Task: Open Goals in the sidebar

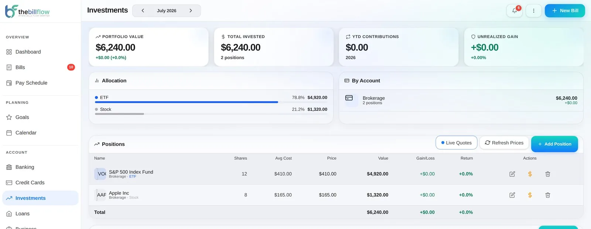Action: click(x=40, y=117)
